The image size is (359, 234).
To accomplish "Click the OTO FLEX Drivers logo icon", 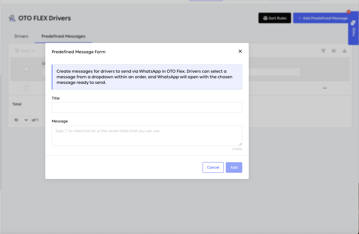I will tap(12, 18).
